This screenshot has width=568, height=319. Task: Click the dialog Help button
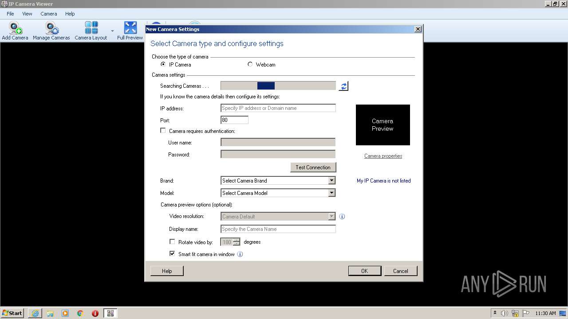coord(167,271)
